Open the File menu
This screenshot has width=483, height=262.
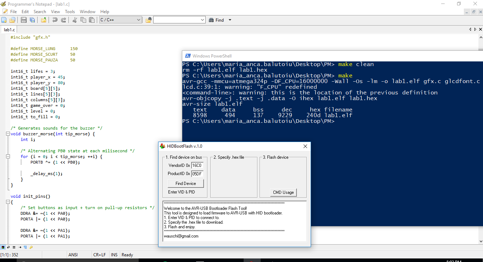tap(13, 12)
